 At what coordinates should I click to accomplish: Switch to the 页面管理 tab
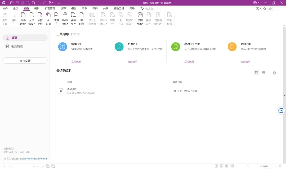[x=50, y=8]
